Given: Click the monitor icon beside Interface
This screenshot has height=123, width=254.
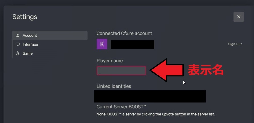Looking at the screenshot, I should [18, 44].
